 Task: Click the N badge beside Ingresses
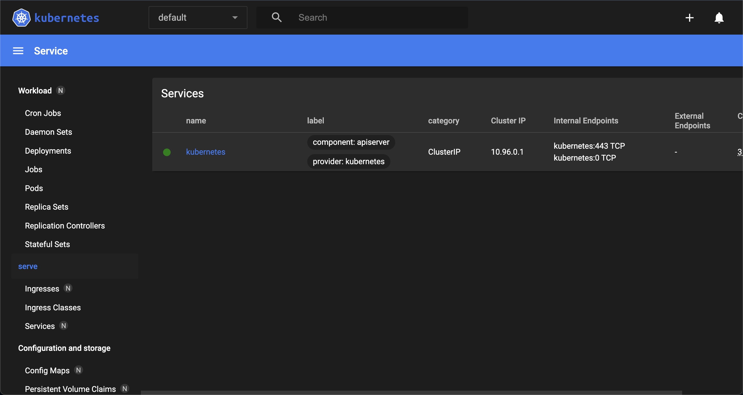point(68,288)
